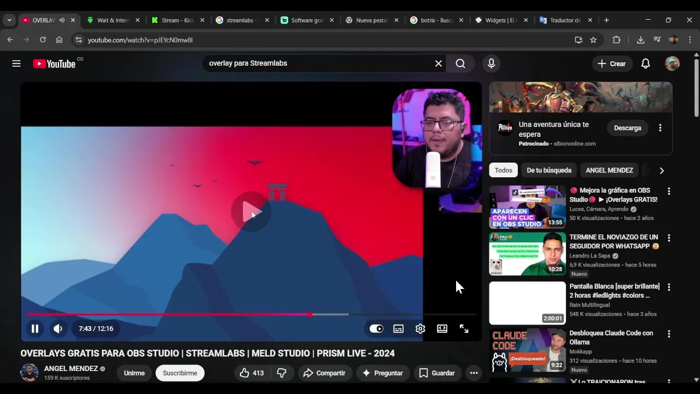Go to browser home page
700x394 pixels.
59,40
